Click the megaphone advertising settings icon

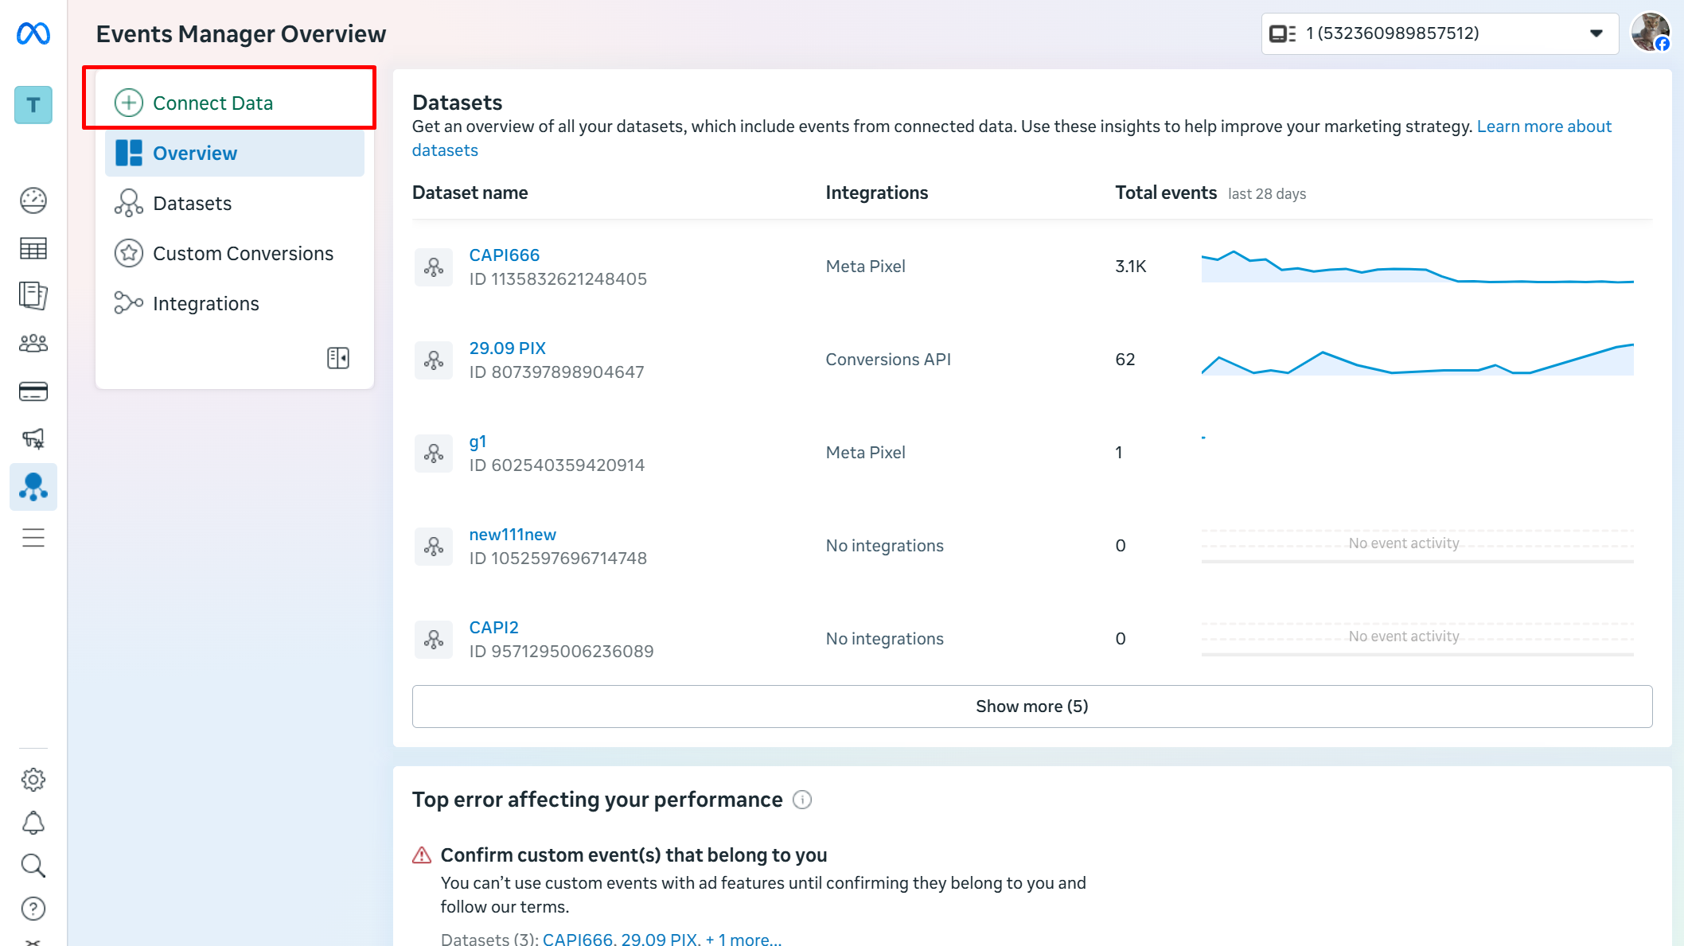pyautogui.click(x=33, y=438)
